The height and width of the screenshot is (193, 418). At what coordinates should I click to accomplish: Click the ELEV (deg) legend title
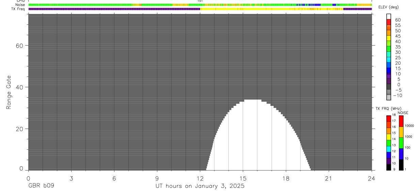pyautogui.click(x=388, y=7)
